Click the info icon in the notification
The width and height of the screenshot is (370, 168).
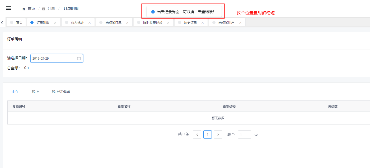[153, 12]
